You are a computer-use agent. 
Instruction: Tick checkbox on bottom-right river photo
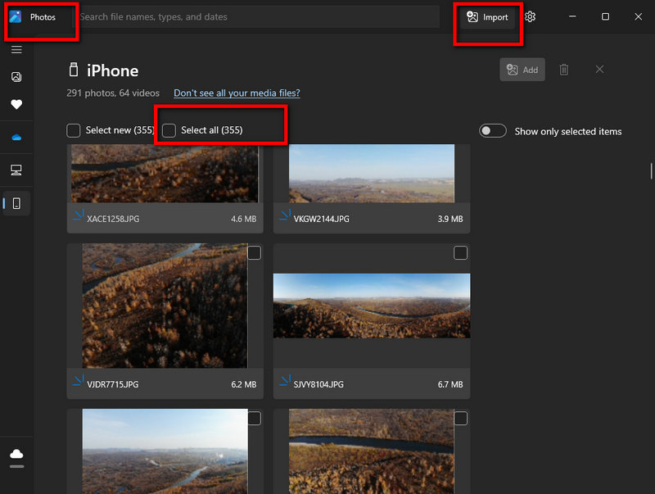point(460,419)
